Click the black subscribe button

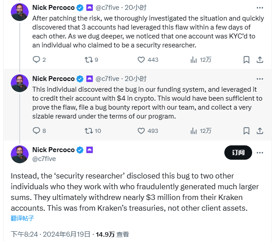pos(238,153)
